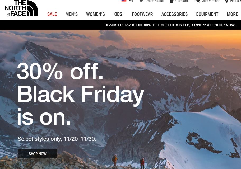
Task: Expand the MORE navigation menu
Action: tap(232, 14)
